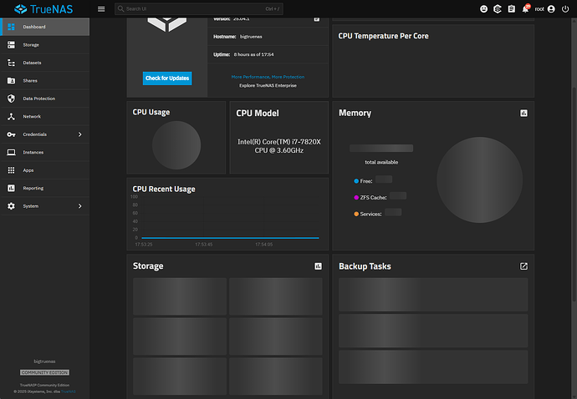Click the bigtruenas hostname value
Image resolution: width=577 pixels, height=399 pixels.
tap(251, 37)
